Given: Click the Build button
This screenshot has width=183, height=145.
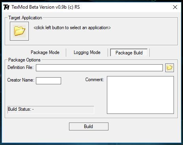Looking at the screenshot, I should [x=89, y=126].
